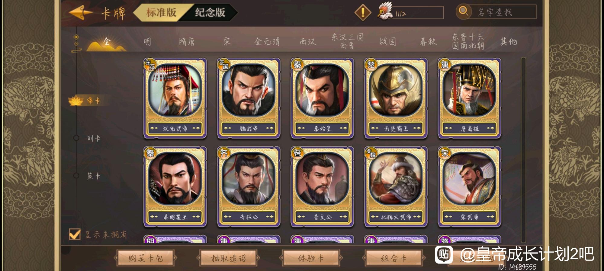Select the 北魏太武帝 card

(396, 187)
